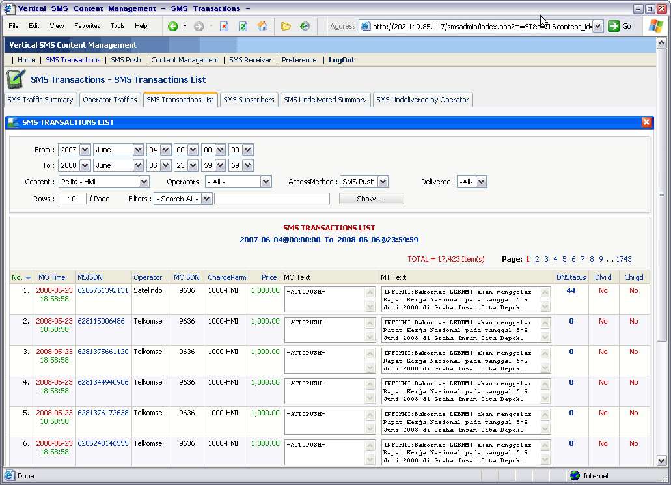Close the SMS Transactions List panel
Image resolution: width=671 pixels, height=485 pixels.
pos(646,122)
